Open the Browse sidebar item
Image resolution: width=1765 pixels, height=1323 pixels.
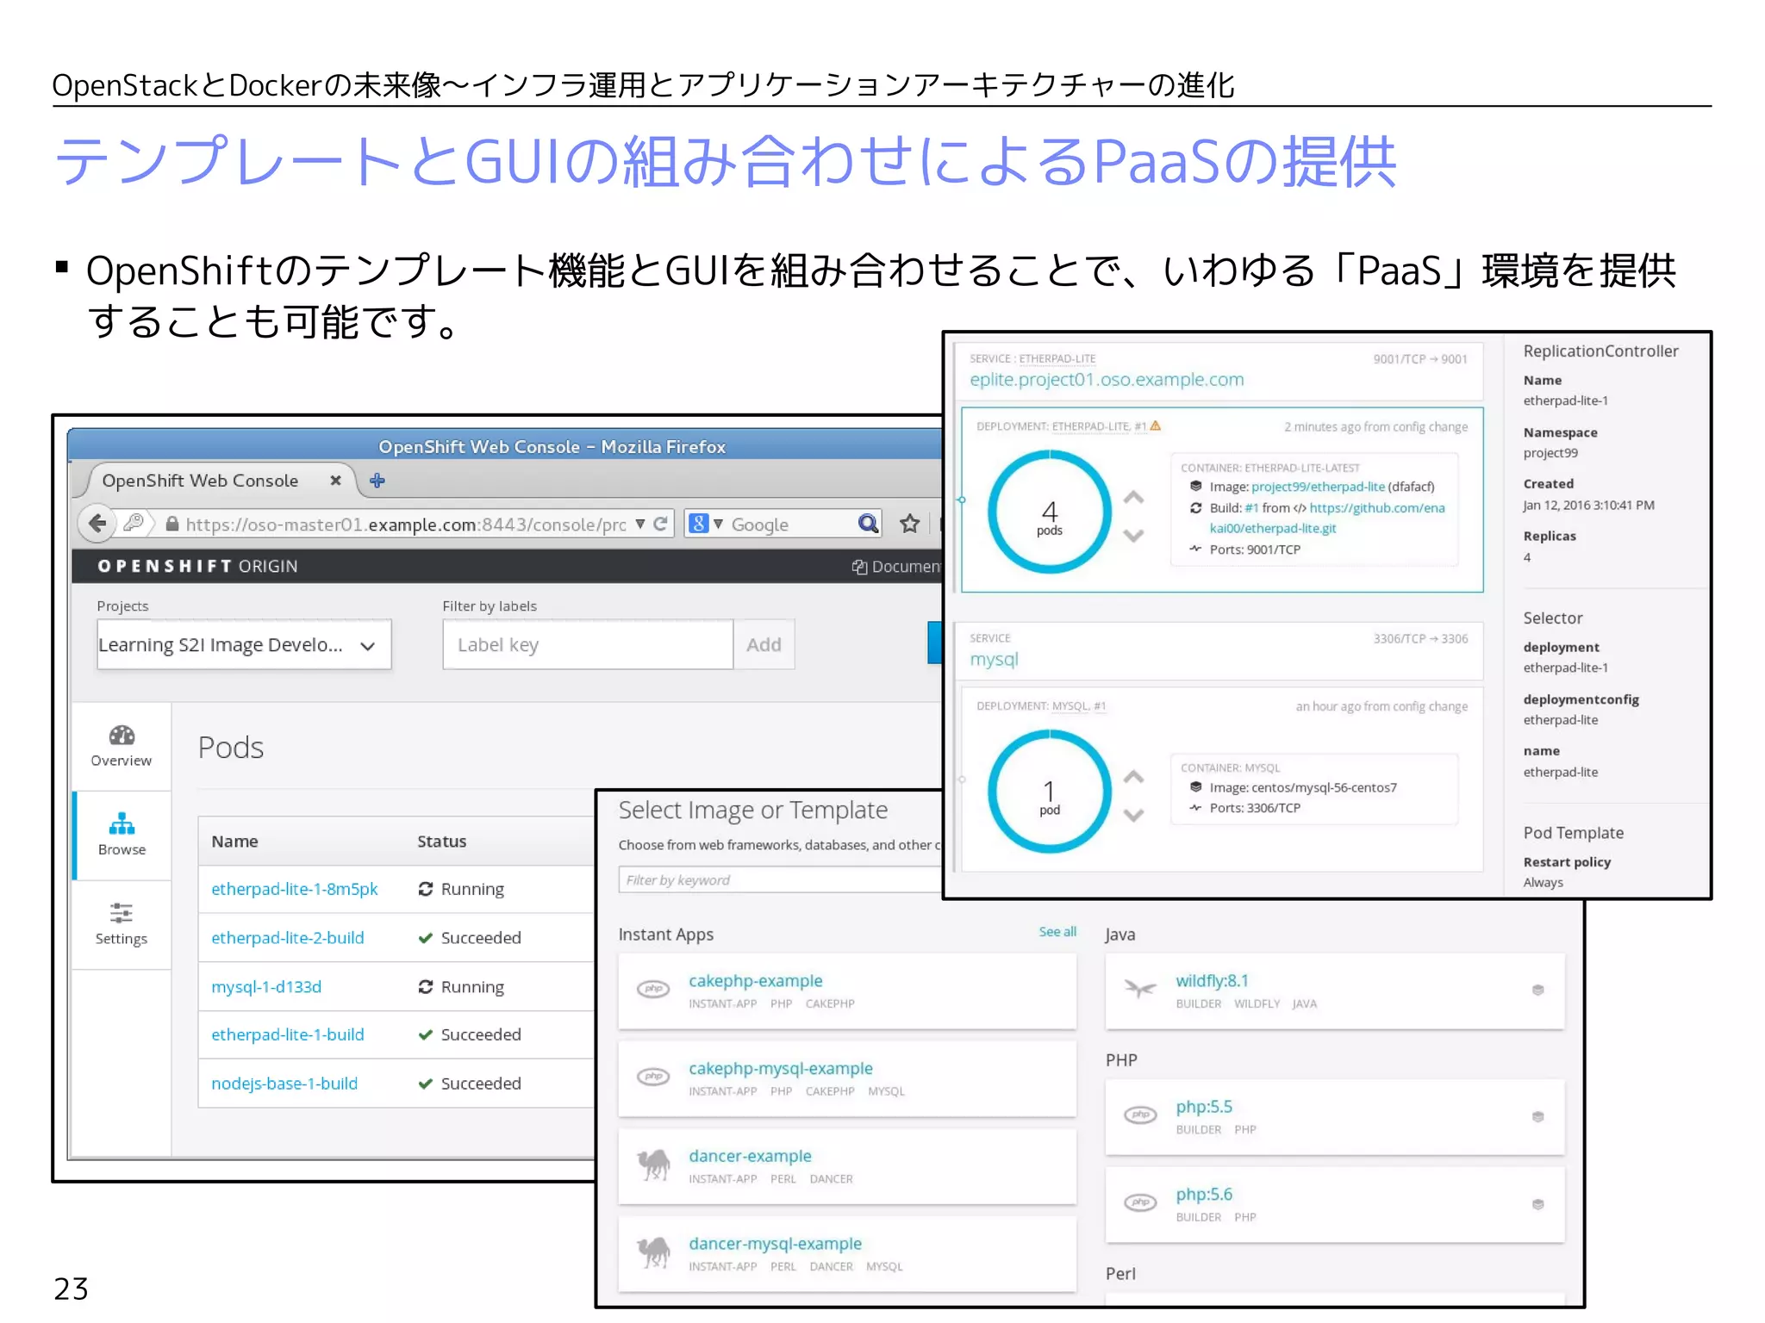(122, 835)
